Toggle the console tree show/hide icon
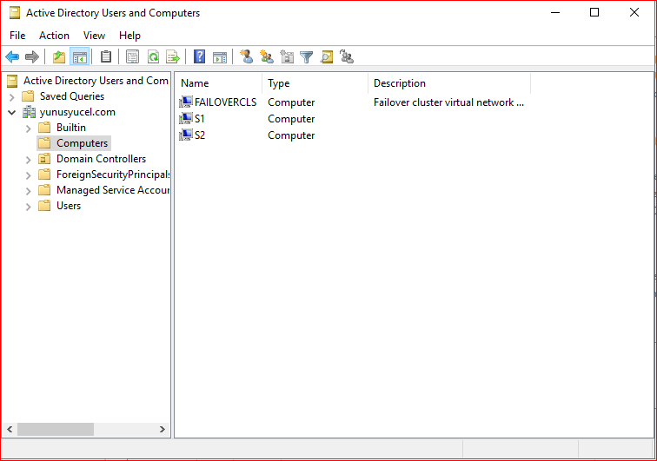Image resolution: width=657 pixels, height=461 pixels. pyautogui.click(x=80, y=56)
